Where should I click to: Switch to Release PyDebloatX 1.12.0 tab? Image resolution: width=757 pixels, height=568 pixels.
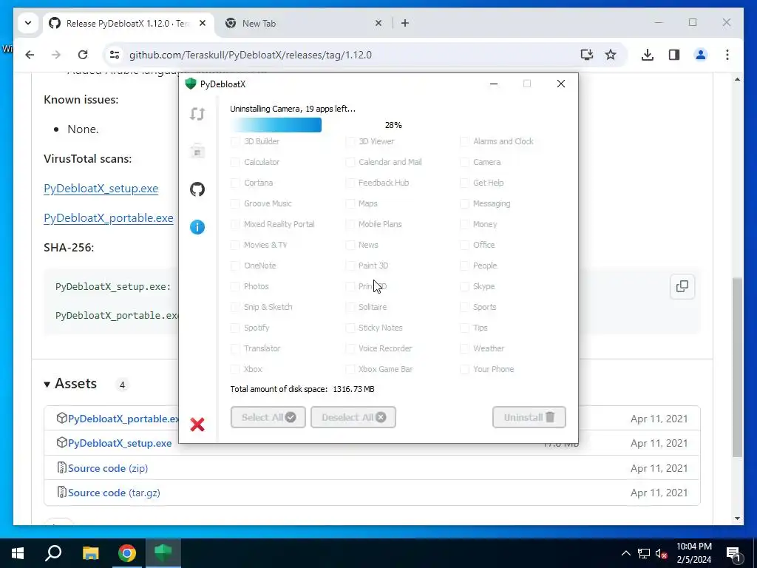[x=128, y=23]
